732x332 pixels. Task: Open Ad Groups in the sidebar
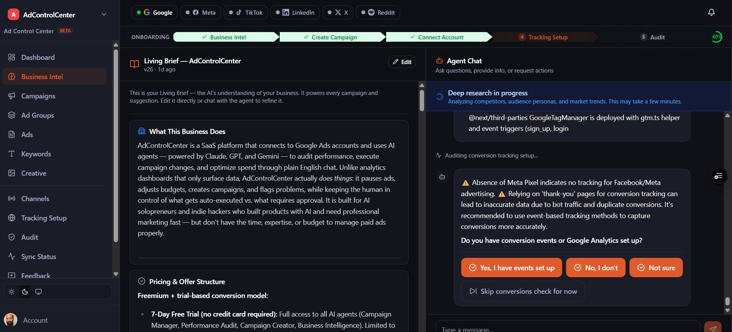click(x=54, y=115)
